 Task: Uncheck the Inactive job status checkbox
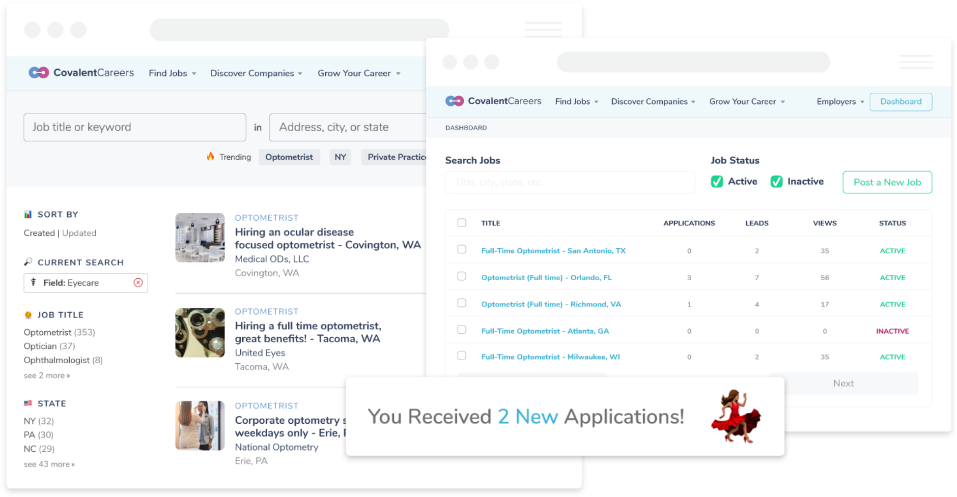pos(776,182)
